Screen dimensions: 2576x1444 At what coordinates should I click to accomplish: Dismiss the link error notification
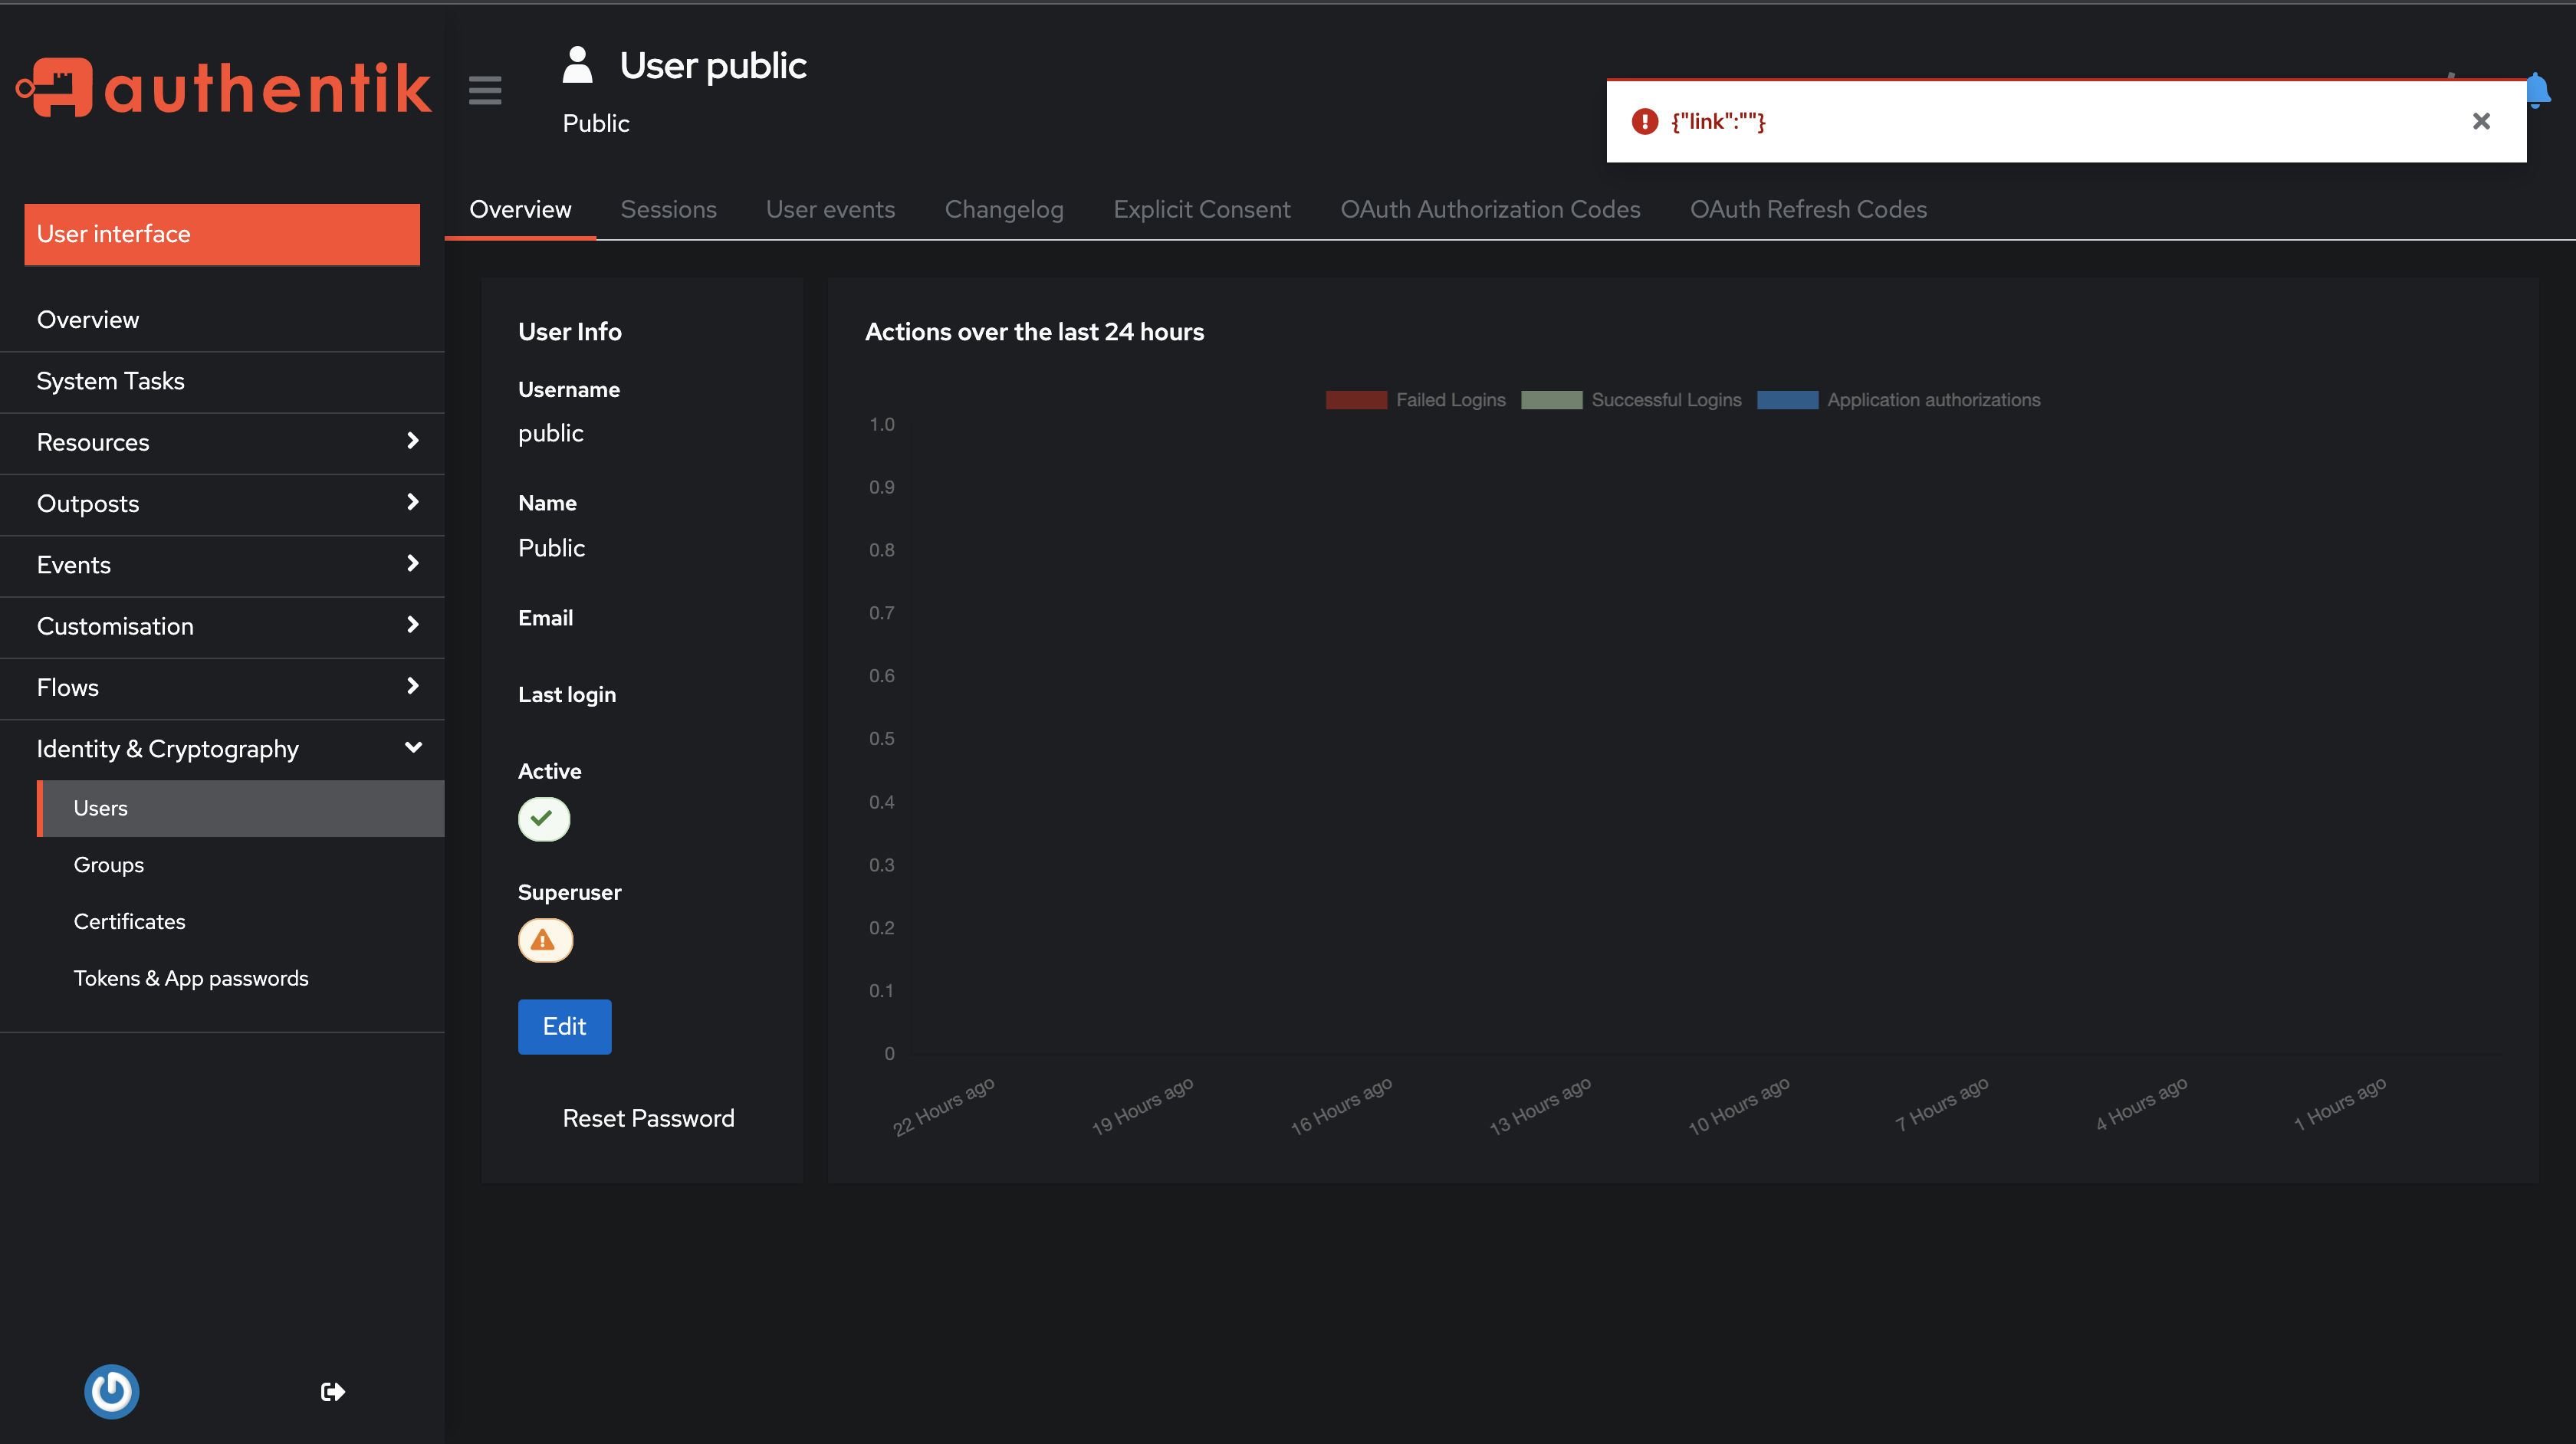tap(2481, 120)
